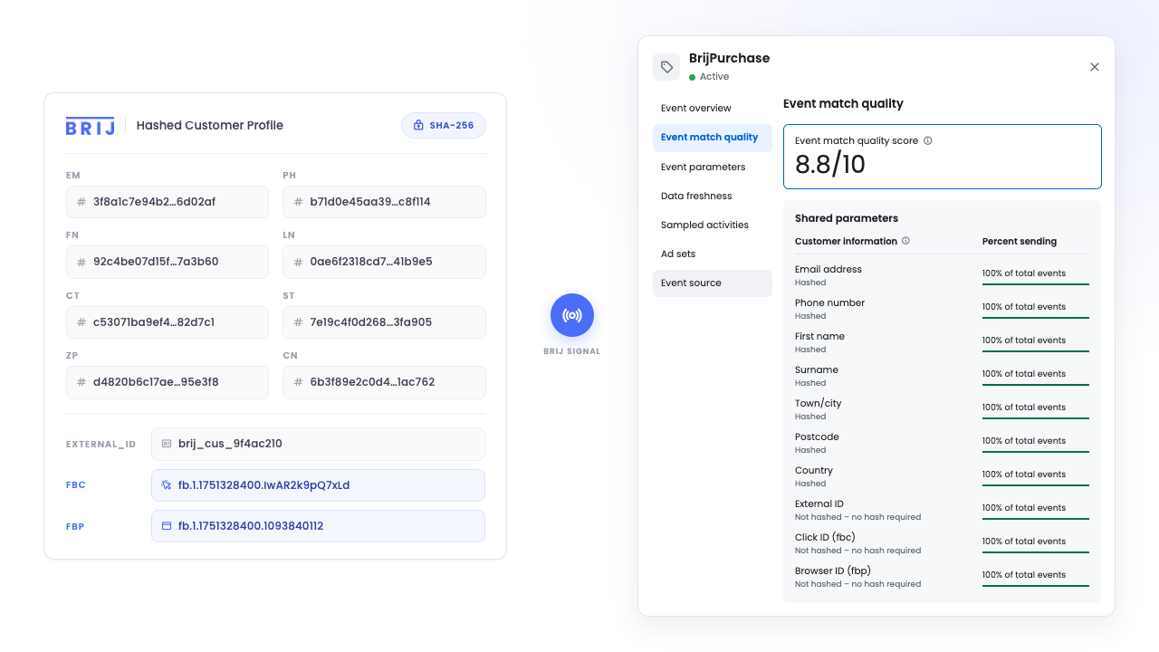The height and width of the screenshot is (652, 1159).
Task: Click the External ID parameter label
Action: coord(819,503)
